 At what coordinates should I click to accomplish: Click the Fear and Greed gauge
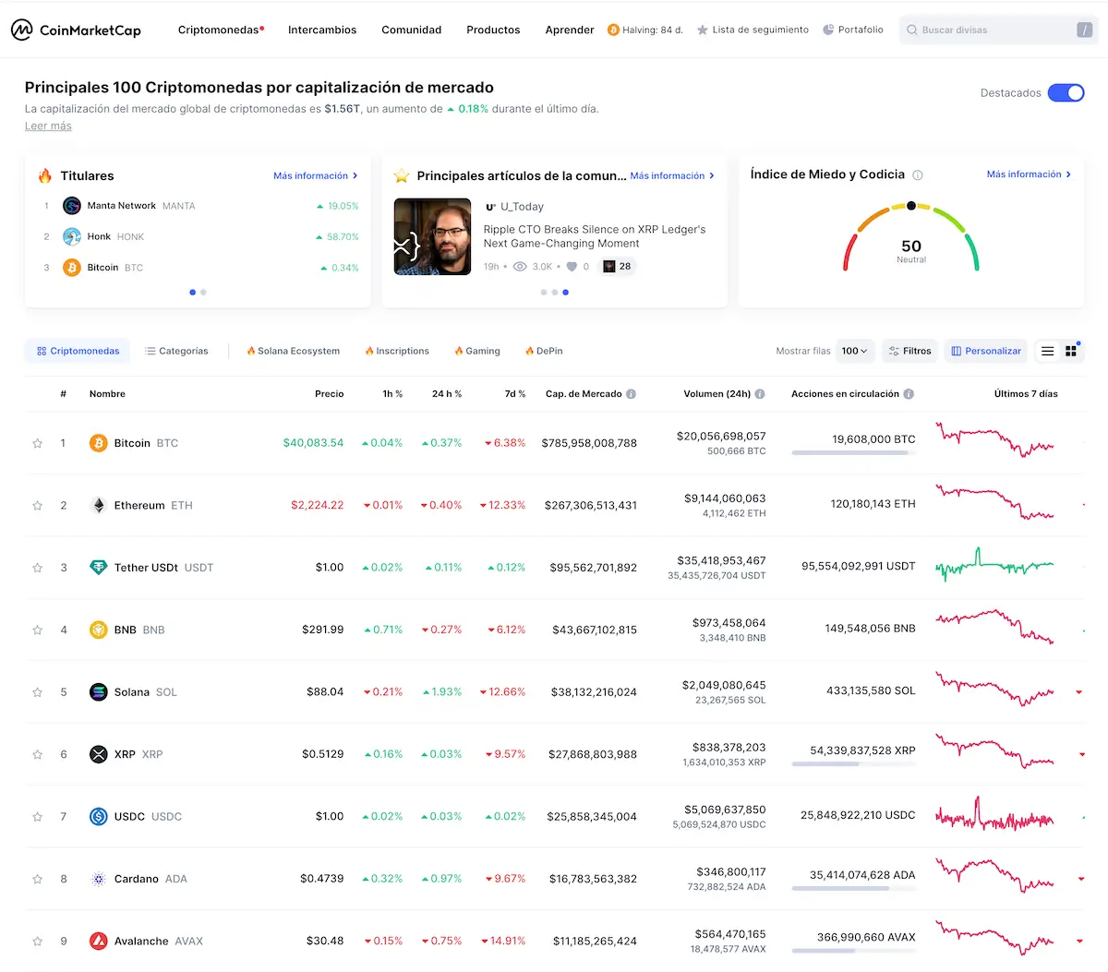click(910, 240)
